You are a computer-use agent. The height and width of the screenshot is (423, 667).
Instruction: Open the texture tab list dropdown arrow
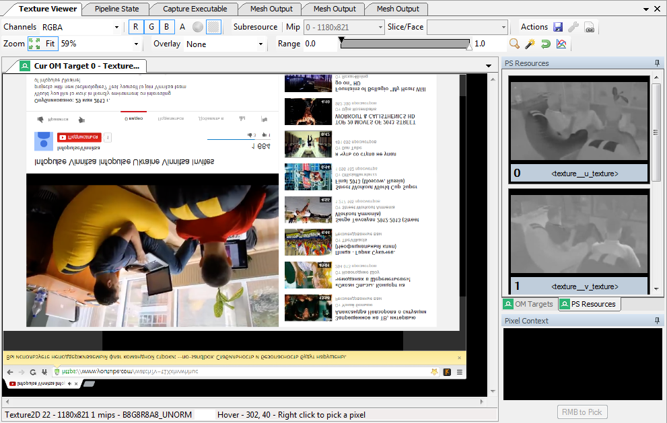489,66
